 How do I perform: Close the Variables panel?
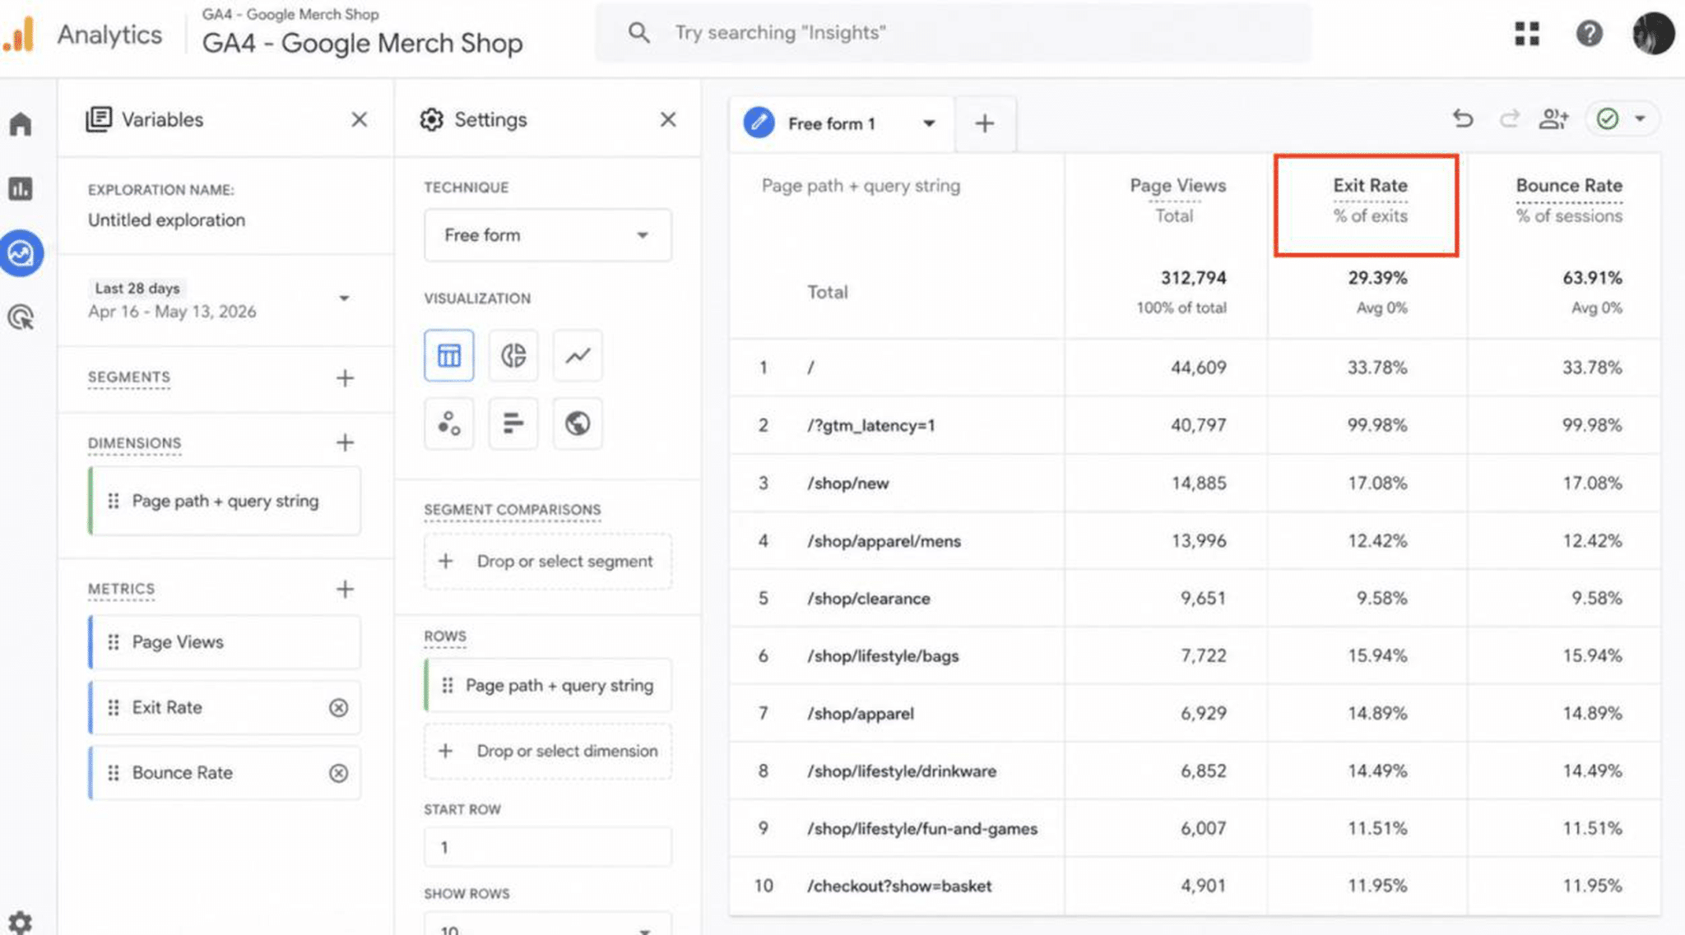pyautogui.click(x=359, y=120)
